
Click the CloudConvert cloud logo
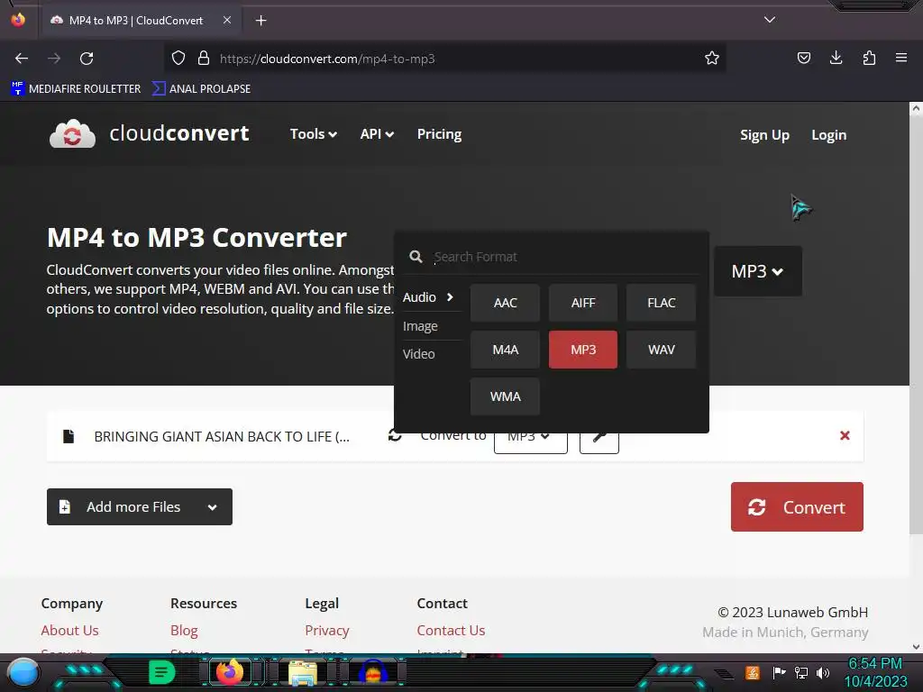point(72,133)
